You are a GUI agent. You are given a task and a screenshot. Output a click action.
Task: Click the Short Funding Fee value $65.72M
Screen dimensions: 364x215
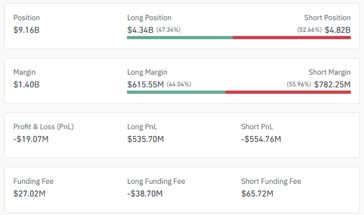tap(257, 194)
